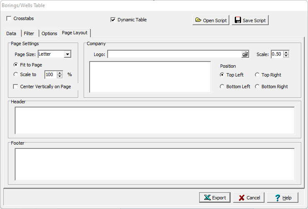
Task: Expand the Page Size dropdown
Action: point(67,54)
